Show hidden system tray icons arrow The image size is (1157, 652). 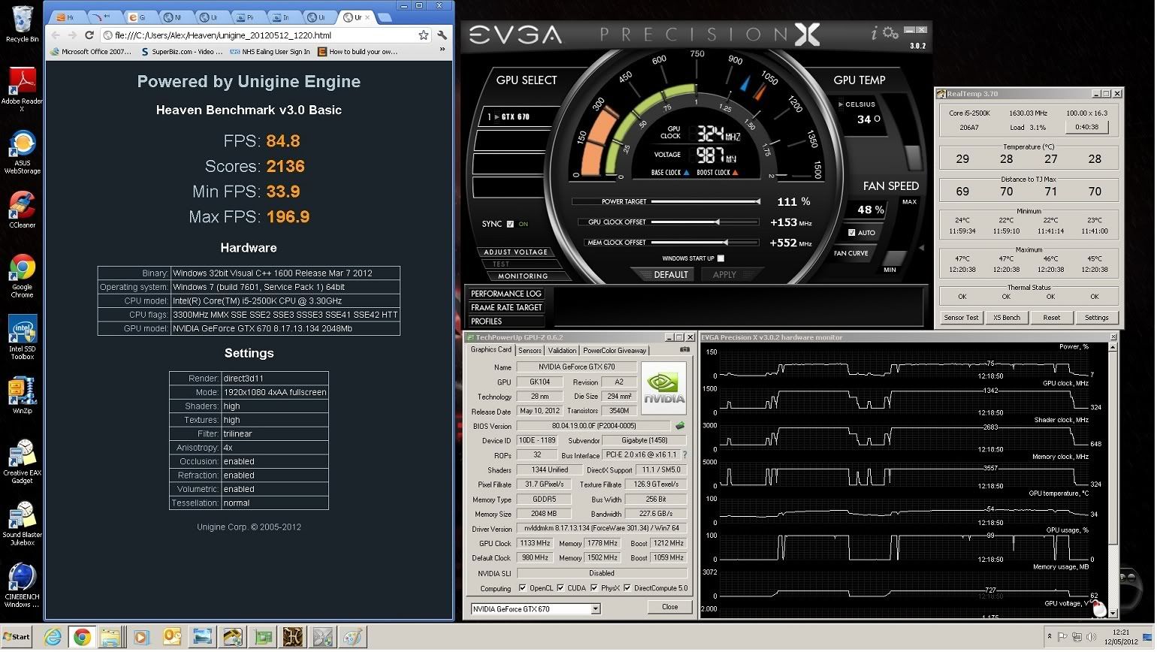tap(1050, 637)
